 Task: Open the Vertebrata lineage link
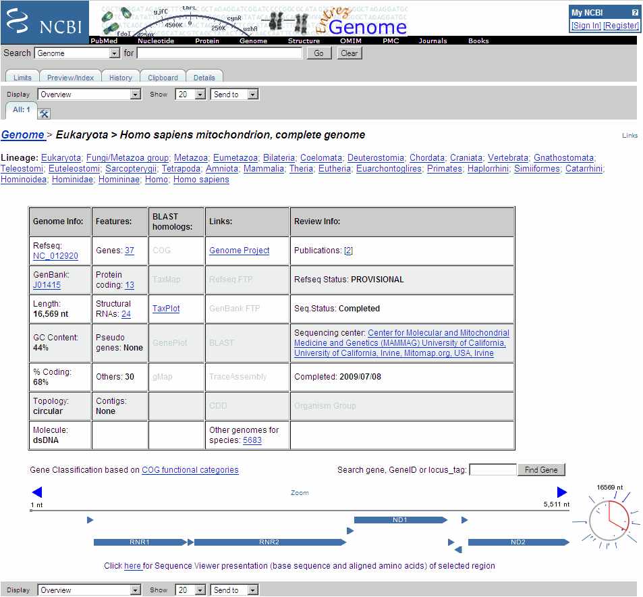point(508,158)
